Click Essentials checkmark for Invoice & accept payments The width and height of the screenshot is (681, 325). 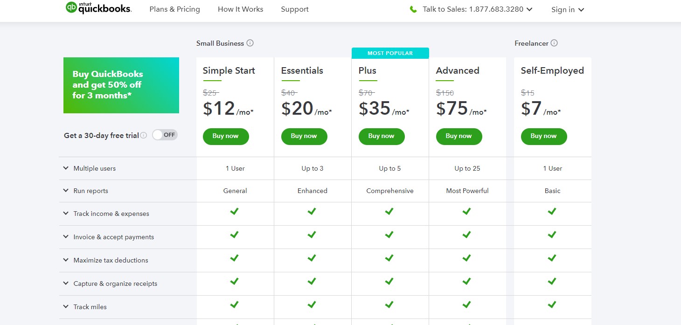click(x=312, y=235)
